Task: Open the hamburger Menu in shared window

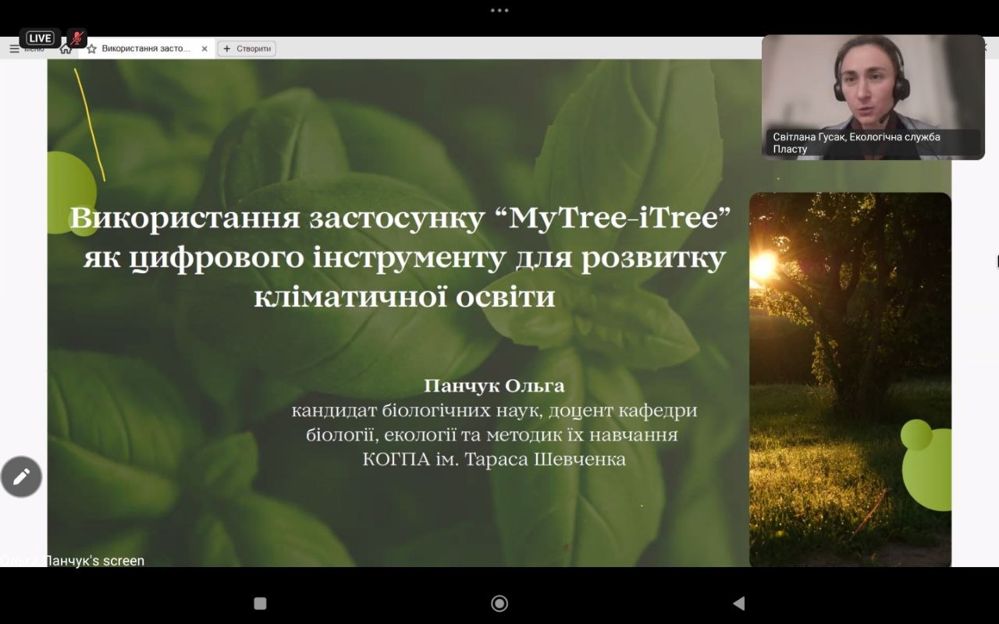Action: (x=14, y=48)
